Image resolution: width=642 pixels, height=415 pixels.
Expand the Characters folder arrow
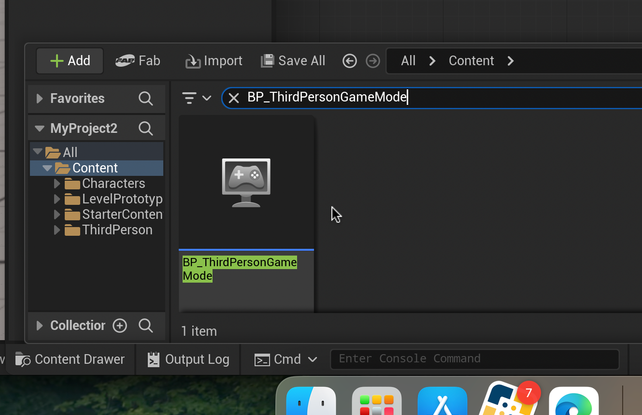pos(57,184)
